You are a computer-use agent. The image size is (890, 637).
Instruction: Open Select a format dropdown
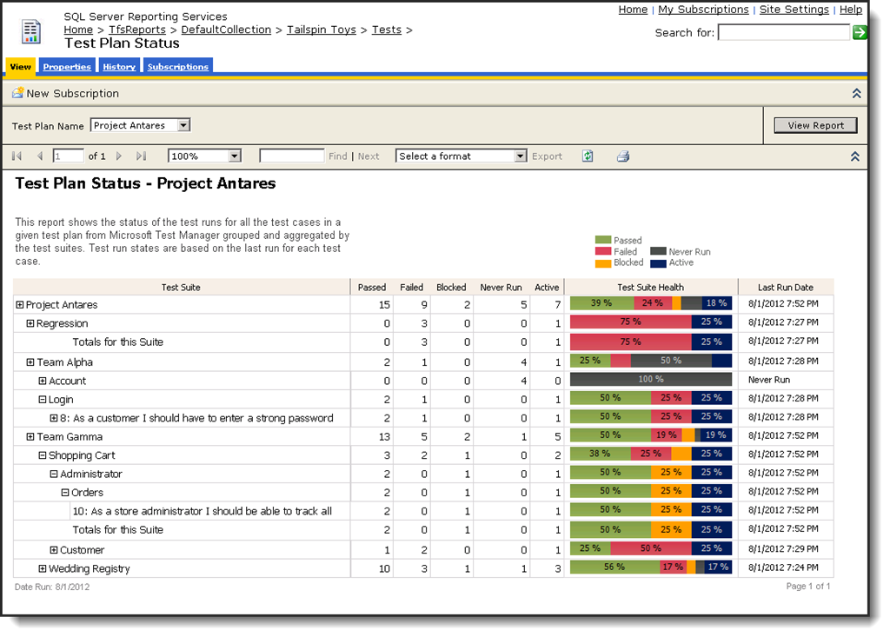click(x=520, y=156)
